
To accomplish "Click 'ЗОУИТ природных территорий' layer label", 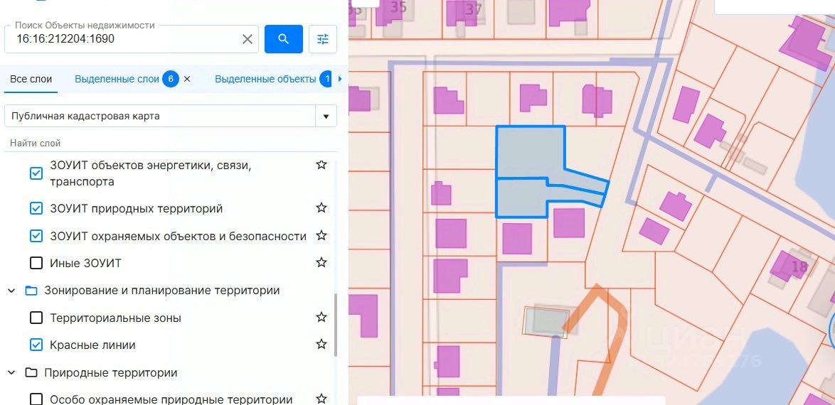I will pos(137,209).
